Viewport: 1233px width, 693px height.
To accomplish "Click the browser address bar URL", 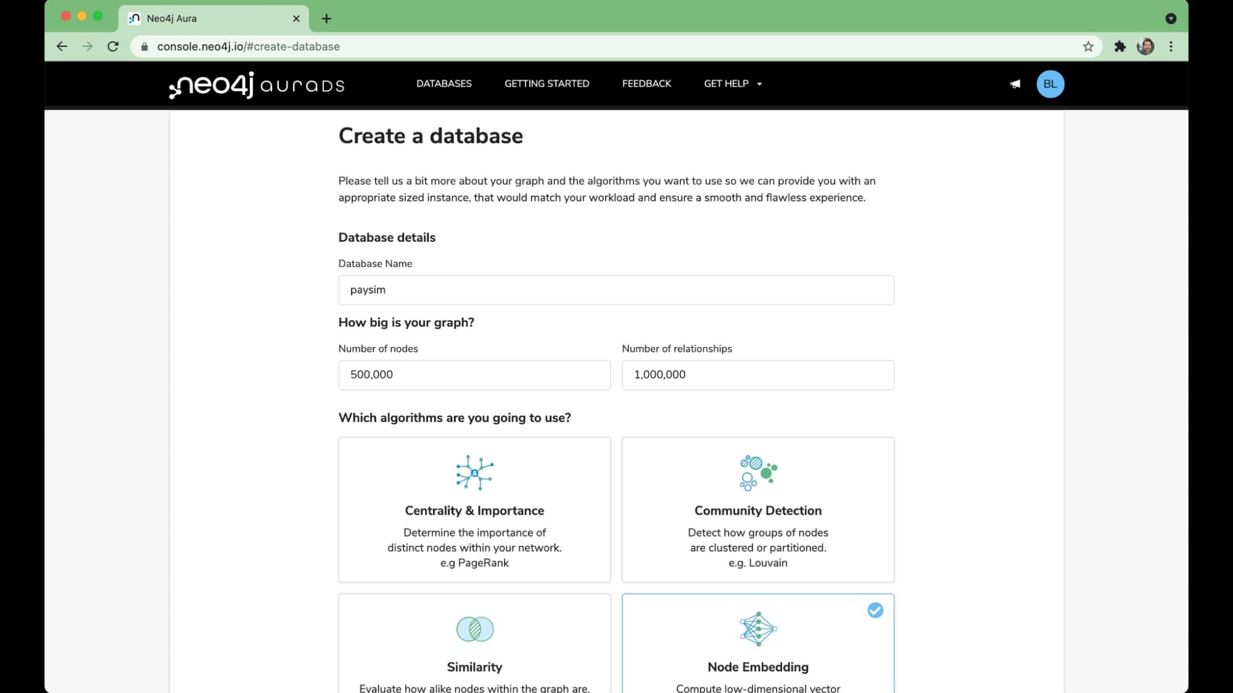I will point(249,47).
